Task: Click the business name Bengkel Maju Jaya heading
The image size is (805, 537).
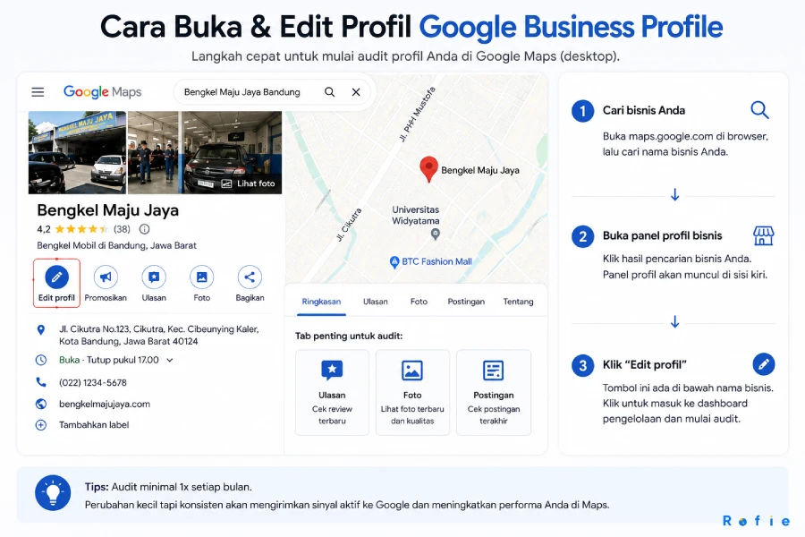Action: pos(108,210)
